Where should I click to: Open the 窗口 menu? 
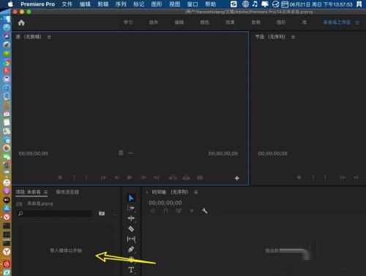point(193,4)
